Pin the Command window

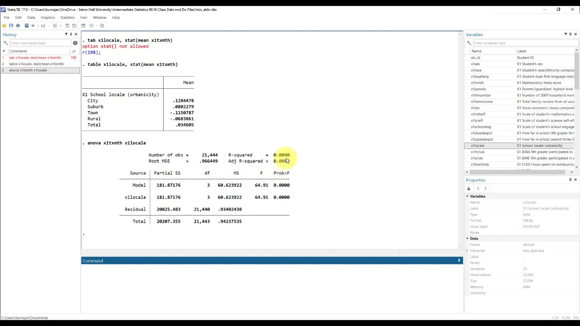[x=459, y=260]
